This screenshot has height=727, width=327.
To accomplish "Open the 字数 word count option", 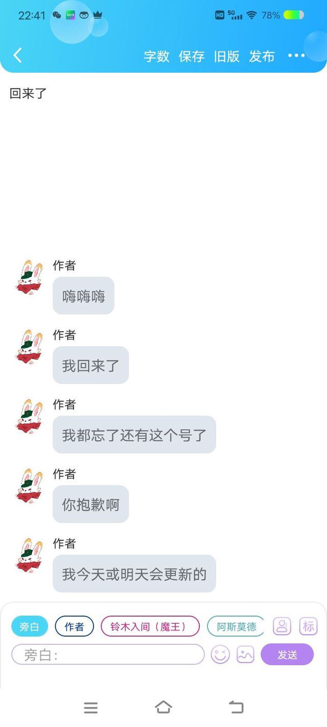I will click(156, 56).
